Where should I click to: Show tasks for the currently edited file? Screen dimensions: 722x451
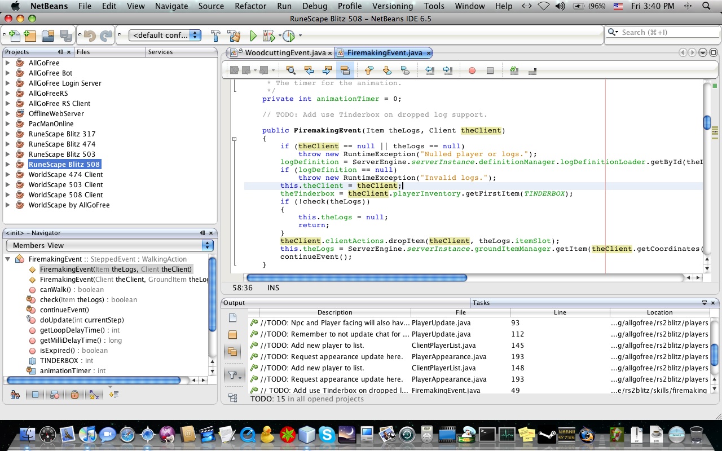232,319
